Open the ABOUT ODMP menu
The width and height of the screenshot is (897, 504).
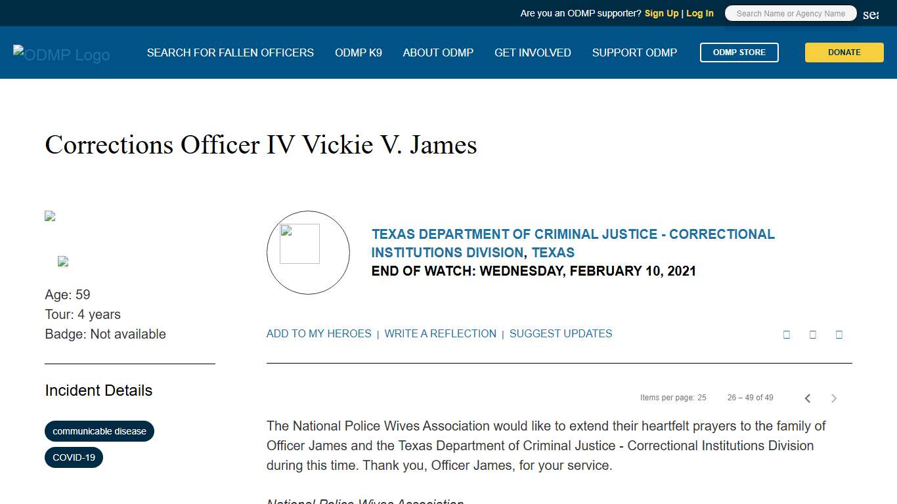coord(438,52)
